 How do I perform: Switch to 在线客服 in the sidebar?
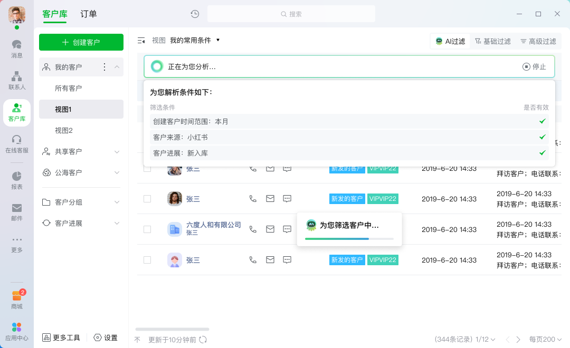pyautogui.click(x=17, y=145)
